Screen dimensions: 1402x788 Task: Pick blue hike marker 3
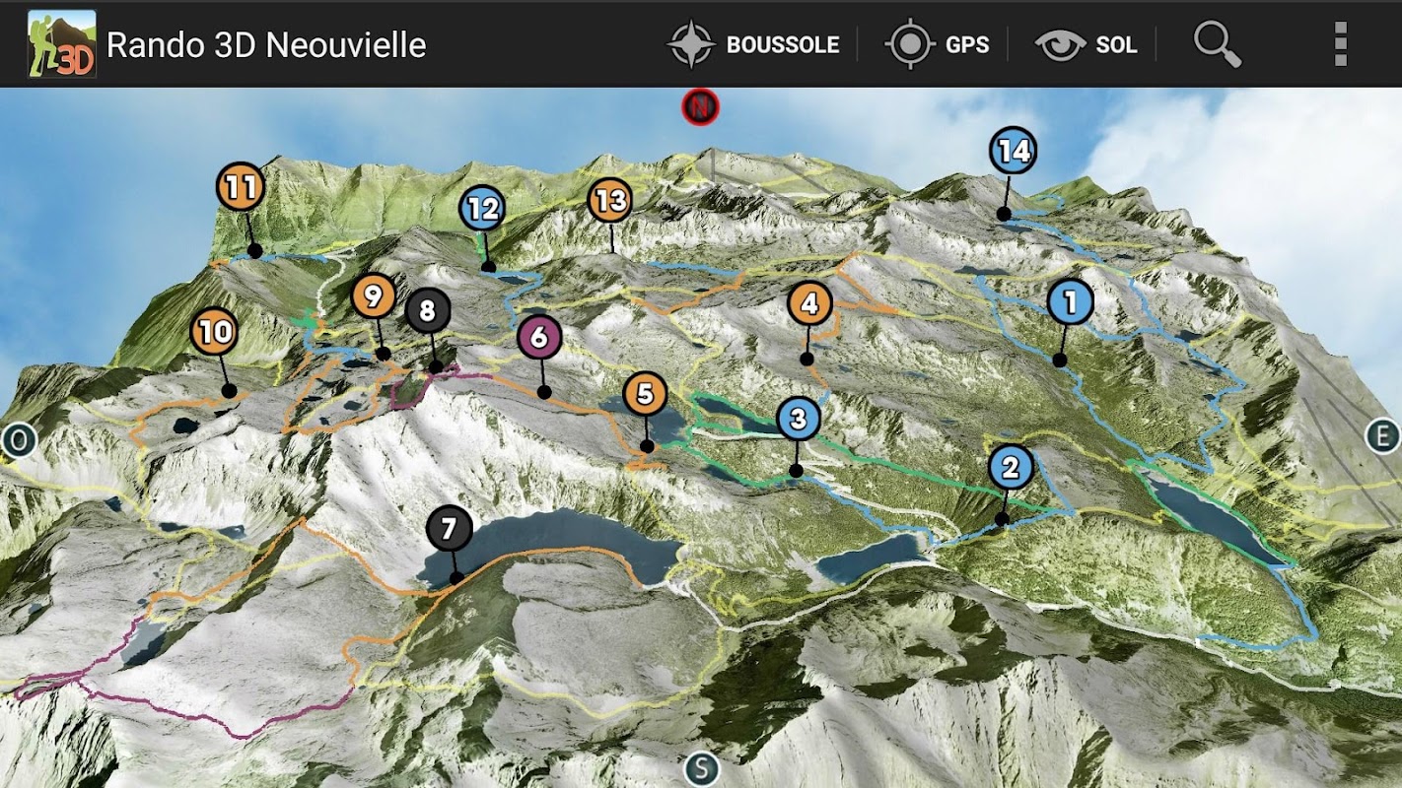[799, 419]
